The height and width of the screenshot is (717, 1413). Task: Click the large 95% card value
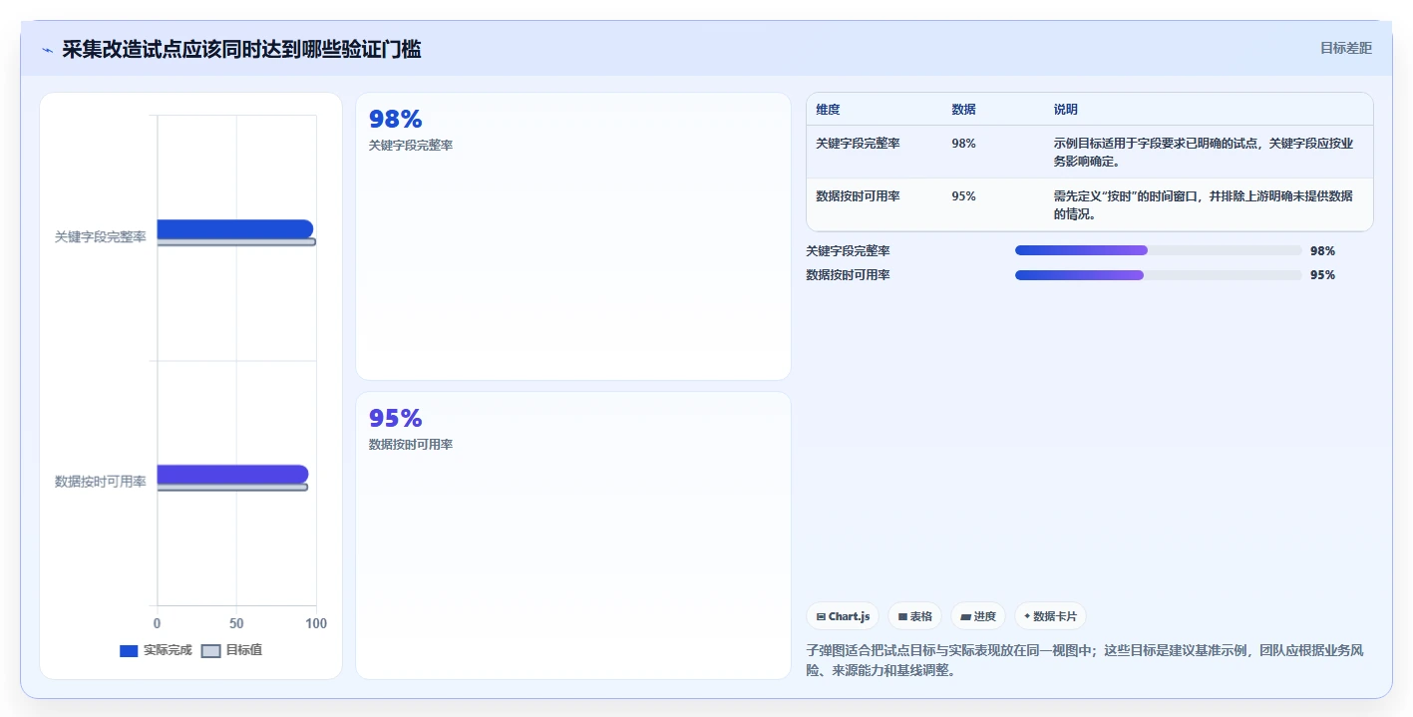click(396, 419)
